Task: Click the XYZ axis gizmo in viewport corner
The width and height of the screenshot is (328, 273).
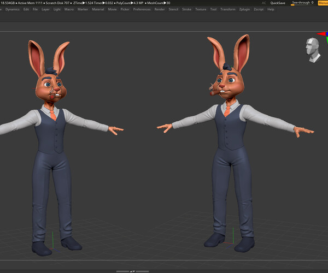Action: tap(324, 37)
